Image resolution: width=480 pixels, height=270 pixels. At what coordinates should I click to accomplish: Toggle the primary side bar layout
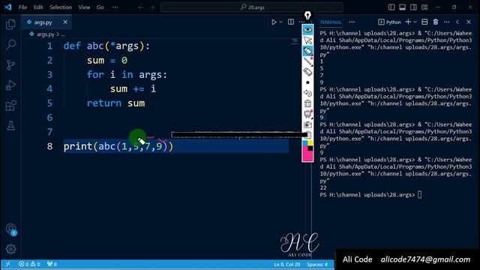tap(391, 7)
